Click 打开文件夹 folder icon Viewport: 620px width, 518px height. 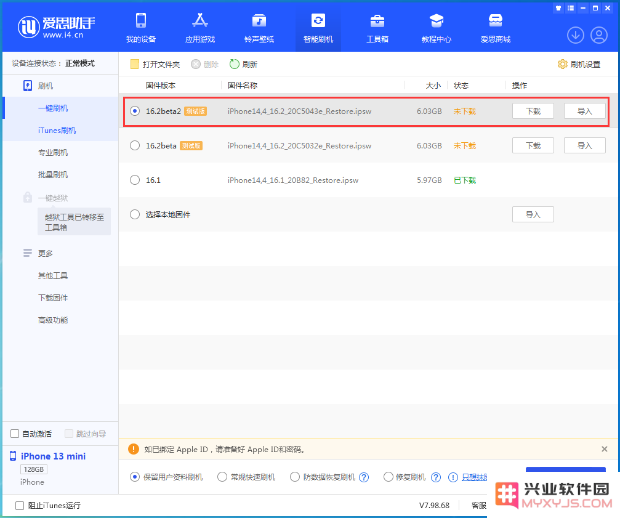(134, 64)
